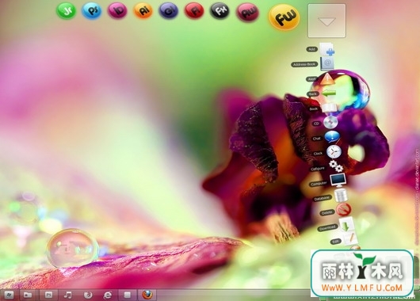Expand the box with the down-pointing triangle
The image size is (420, 301).
(326, 21)
